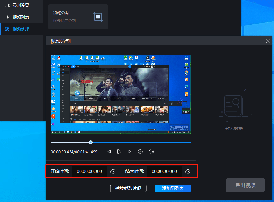This screenshot has width=274, height=202.
Task: Open the 视频列表 sidebar item
Action: click(x=22, y=17)
